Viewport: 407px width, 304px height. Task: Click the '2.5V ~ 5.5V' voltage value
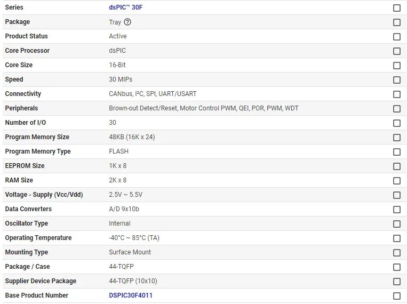coord(126,195)
